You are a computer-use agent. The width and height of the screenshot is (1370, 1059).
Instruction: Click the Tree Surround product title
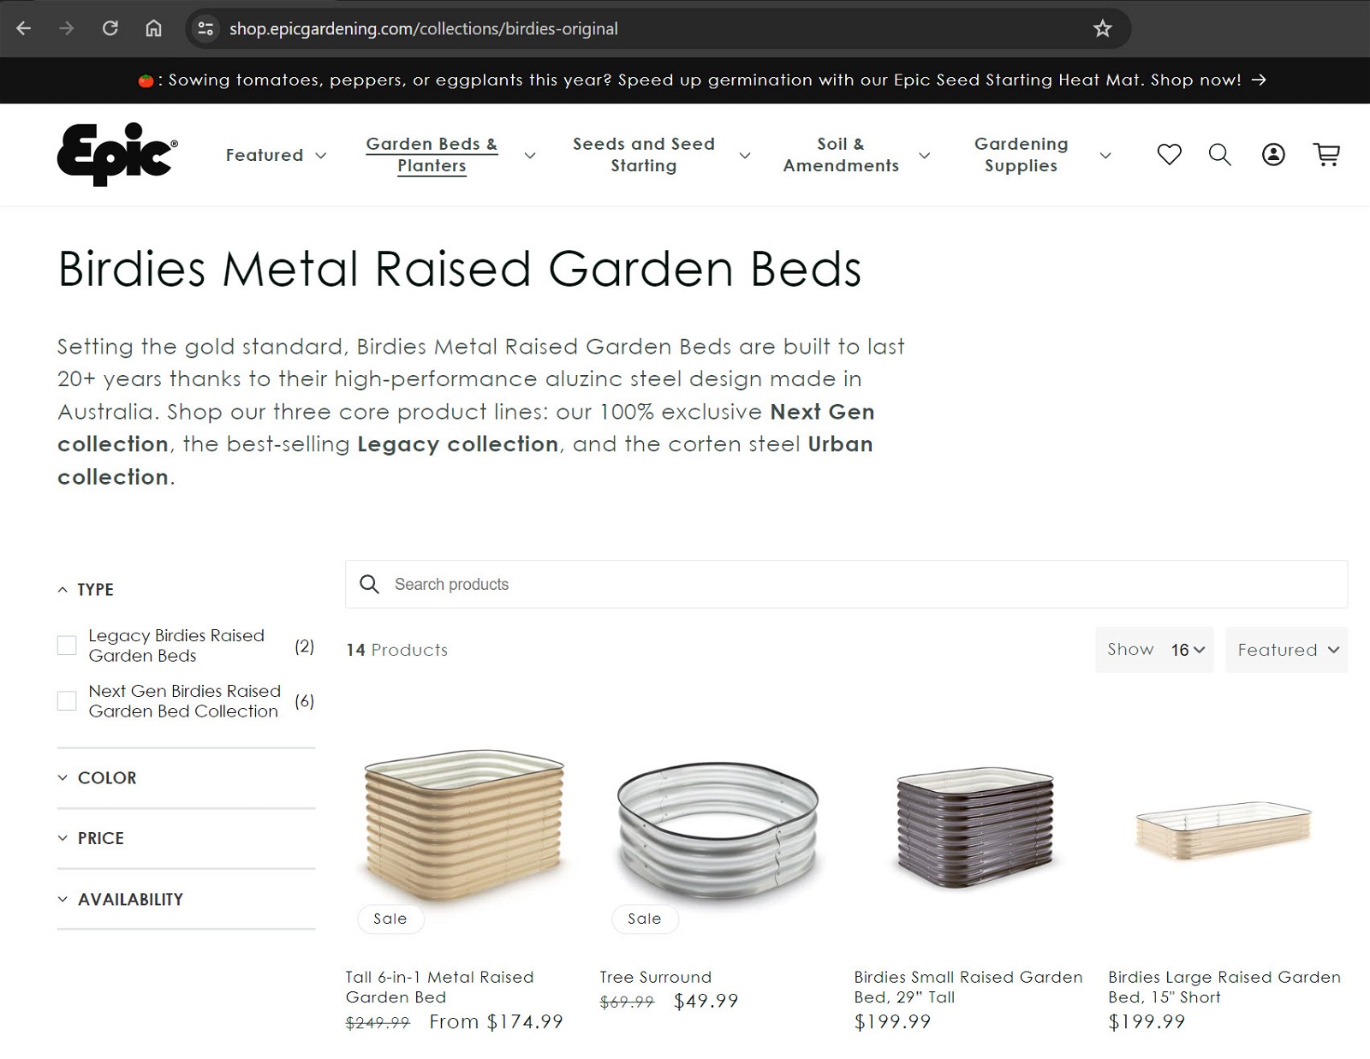pyautogui.click(x=655, y=977)
